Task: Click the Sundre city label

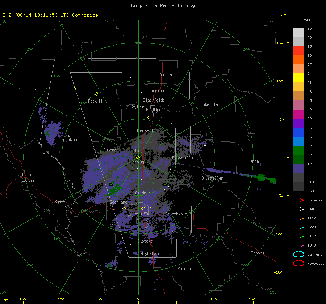Action: click(110, 150)
